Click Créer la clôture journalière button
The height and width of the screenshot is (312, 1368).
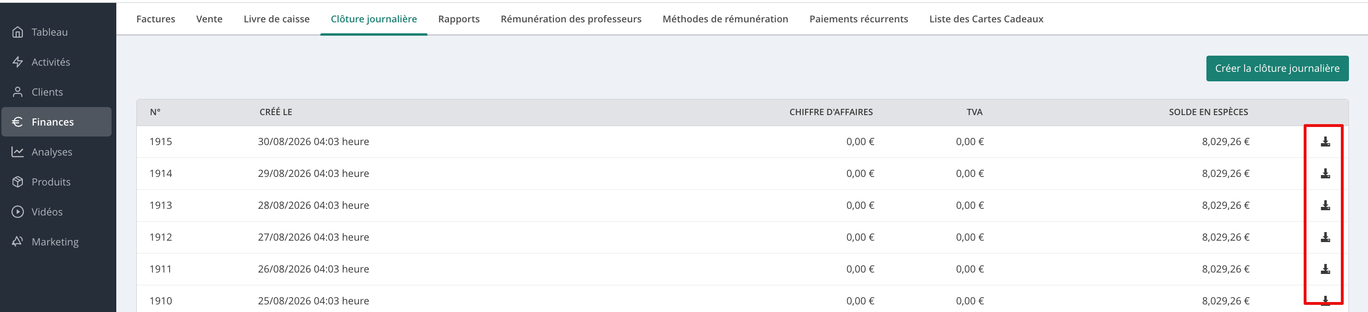[1276, 68]
